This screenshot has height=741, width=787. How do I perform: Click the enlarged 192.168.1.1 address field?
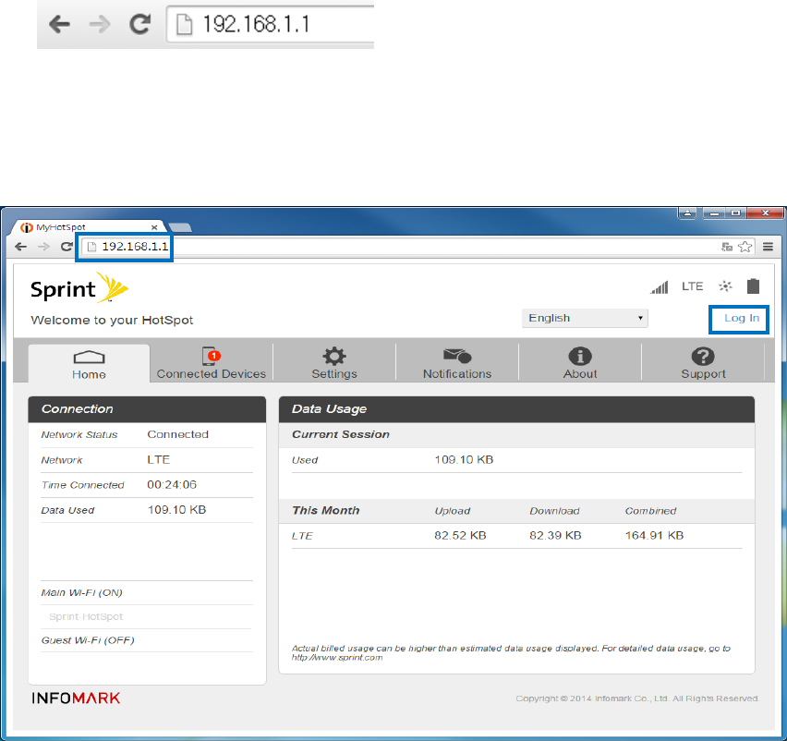[271, 24]
